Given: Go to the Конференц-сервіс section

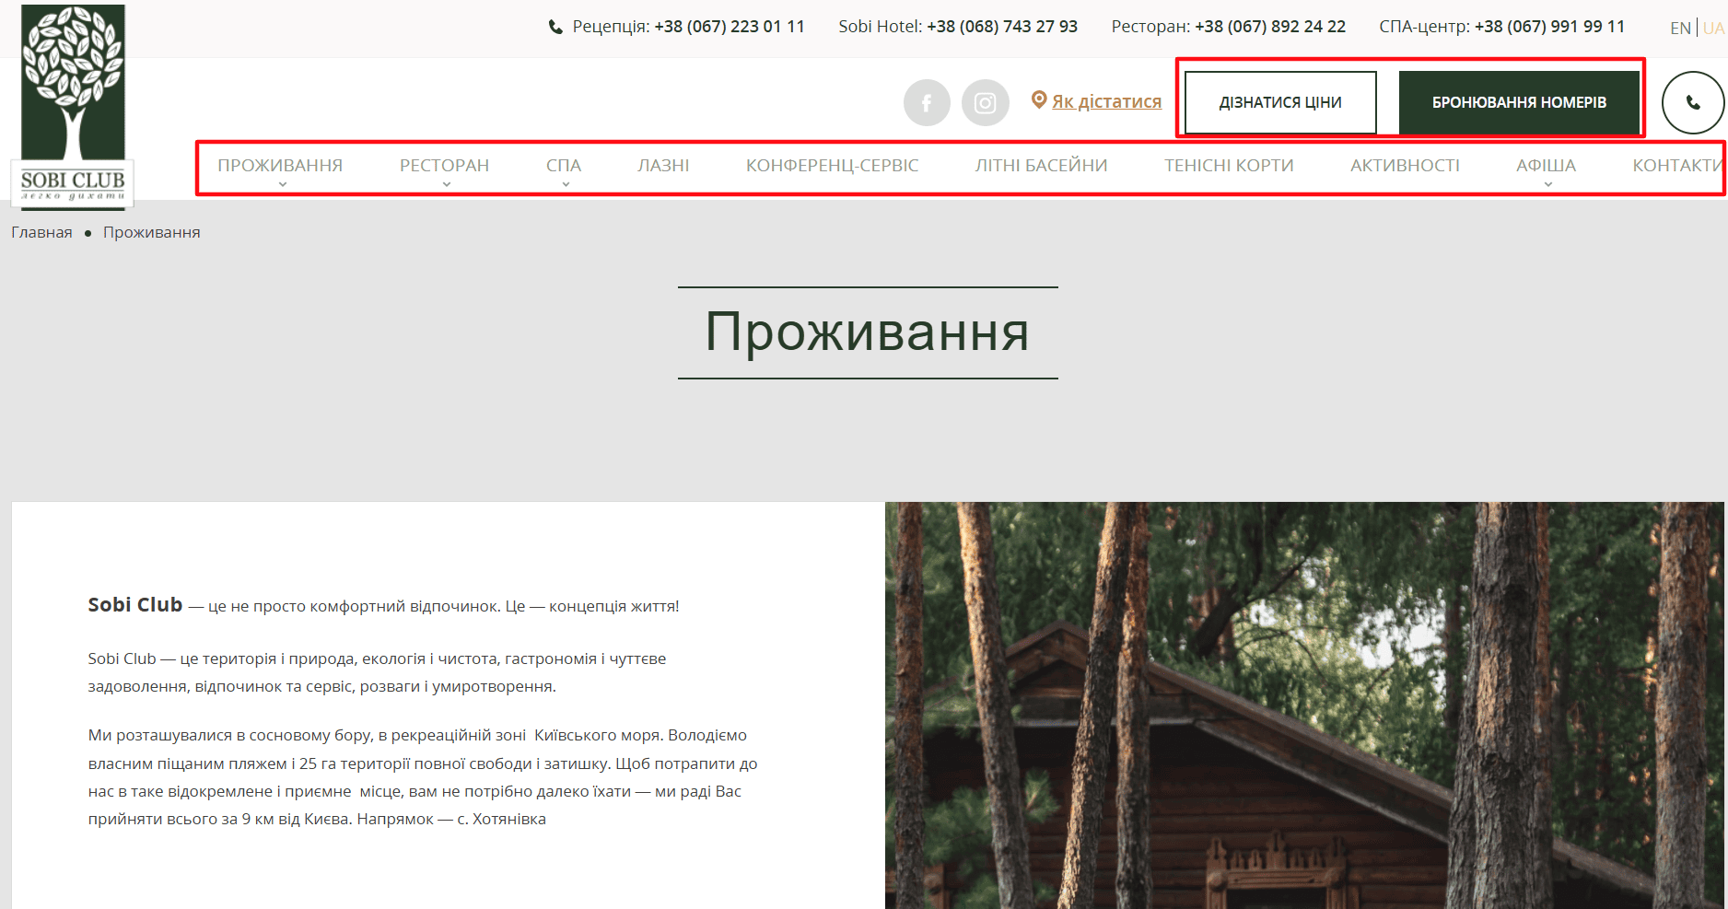Looking at the screenshot, I should click(832, 166).
